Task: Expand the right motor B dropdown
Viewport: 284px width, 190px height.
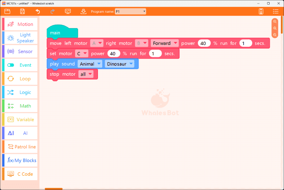Action: [142, 43]
